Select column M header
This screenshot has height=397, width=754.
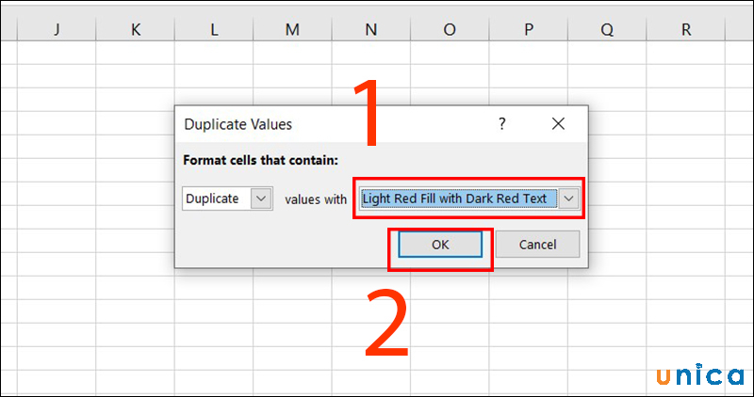292,29
